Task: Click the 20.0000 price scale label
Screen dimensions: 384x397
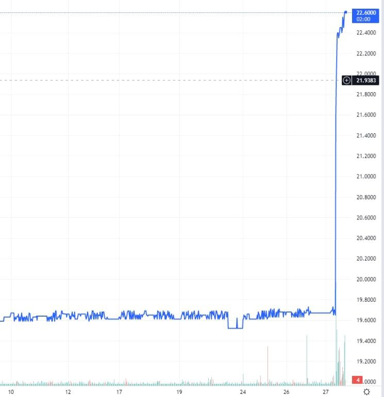Action: pos(366,280)
